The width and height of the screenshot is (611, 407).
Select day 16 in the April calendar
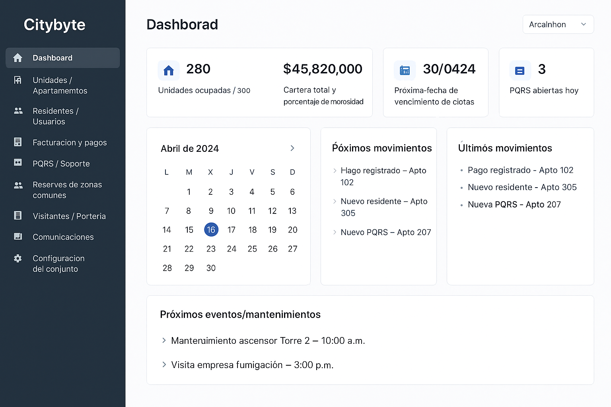click(211, 230)
